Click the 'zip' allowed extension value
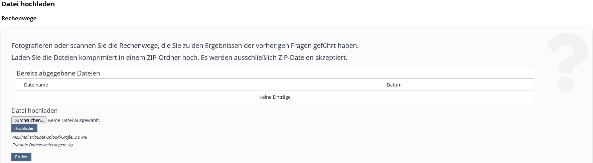The image size is (593, 163). coord(70,145)
